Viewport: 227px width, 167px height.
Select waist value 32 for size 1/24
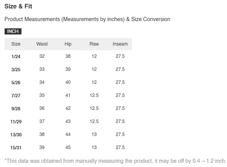click(x=42, y=56)
